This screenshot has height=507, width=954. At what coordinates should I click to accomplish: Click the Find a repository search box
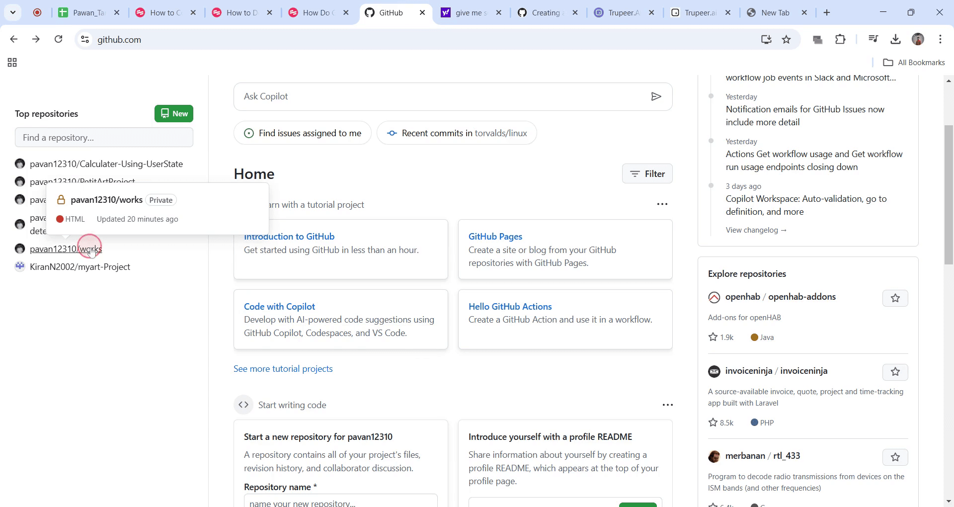point(104,138)
